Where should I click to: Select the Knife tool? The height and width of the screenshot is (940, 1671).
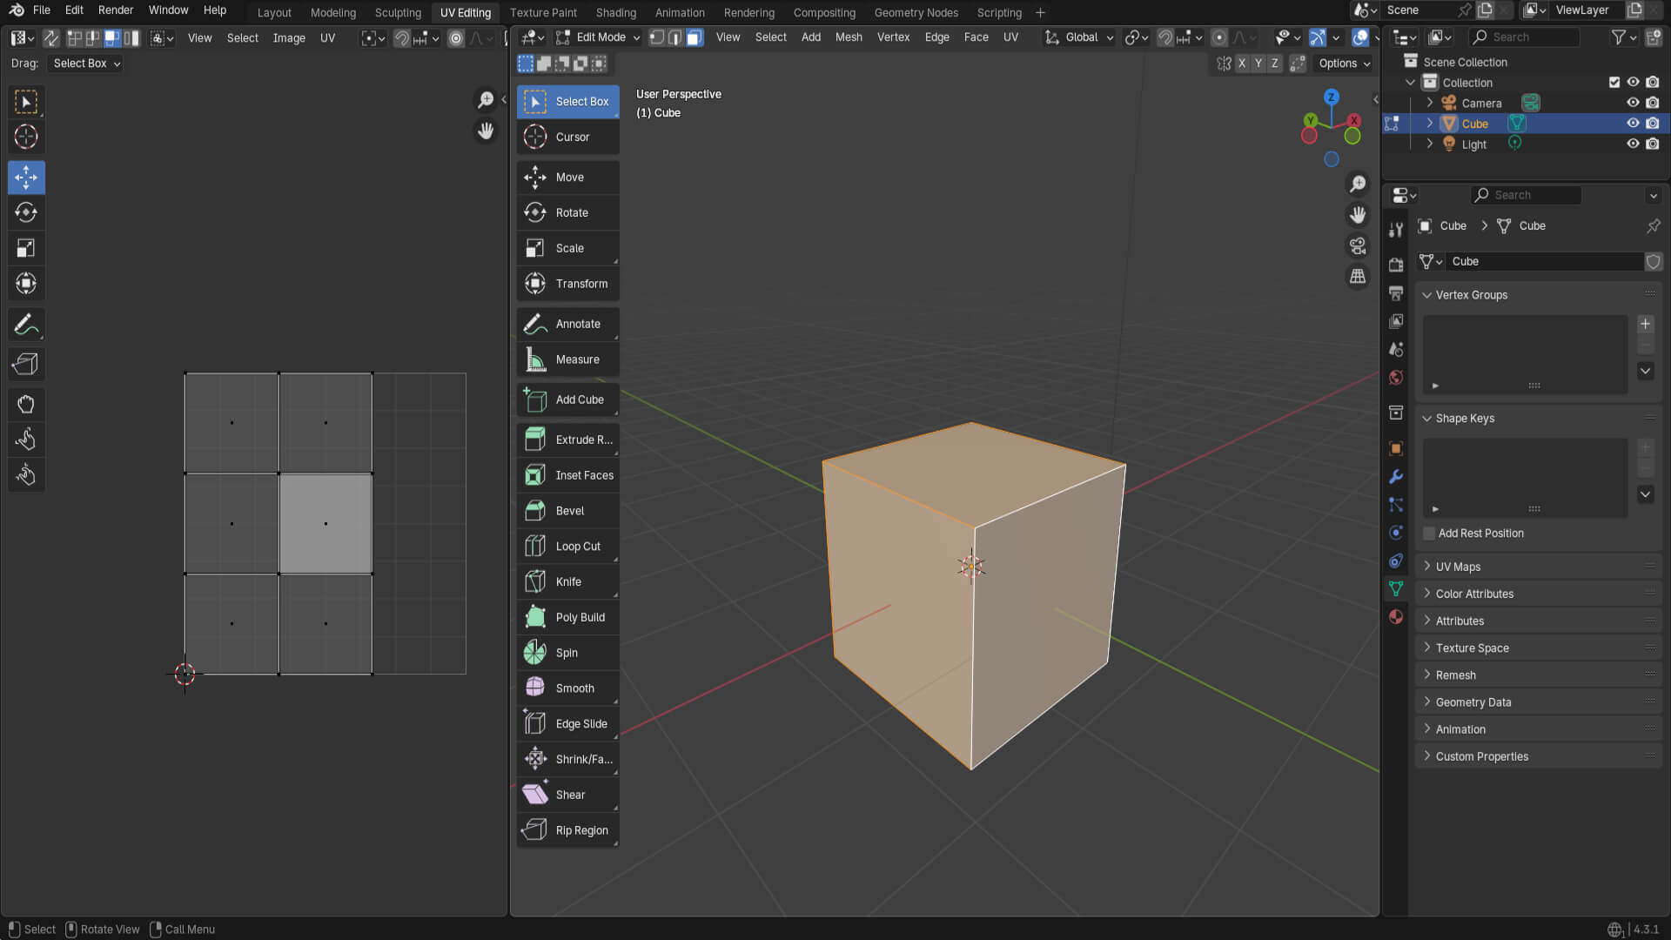click(567, 581)
